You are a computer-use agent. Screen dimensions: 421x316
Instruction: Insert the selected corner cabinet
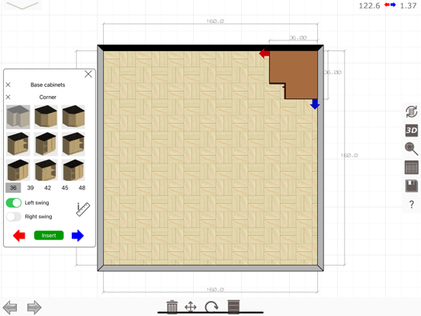49,235
